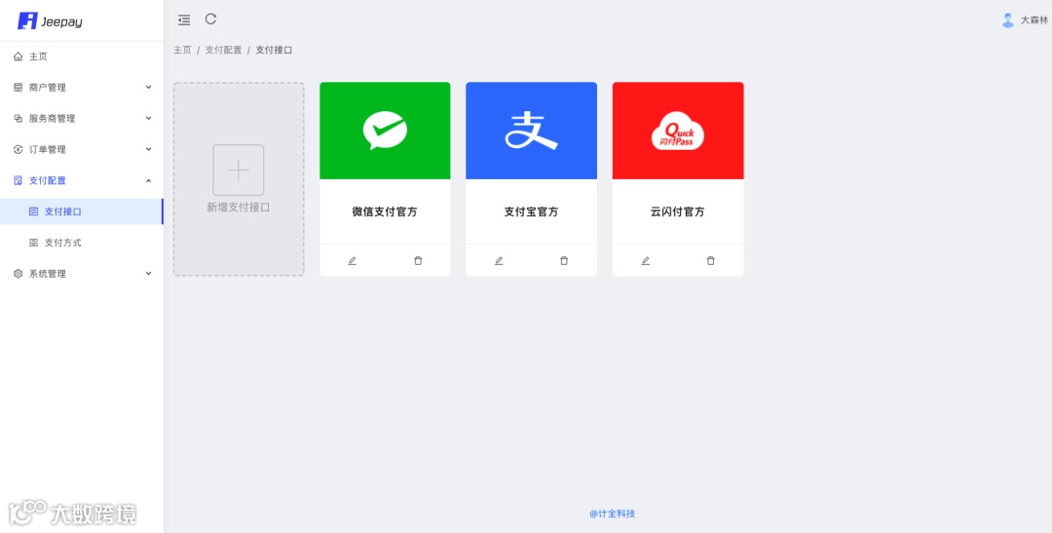Click the 主页 breadcrumb link

coord(182,51)
